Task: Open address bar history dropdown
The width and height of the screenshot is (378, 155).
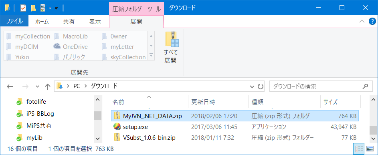Action: coord(252,86)
